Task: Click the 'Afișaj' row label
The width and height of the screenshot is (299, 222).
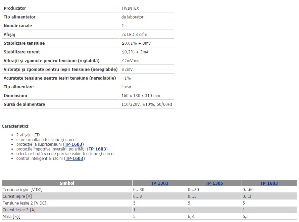Action: point(9,35)
